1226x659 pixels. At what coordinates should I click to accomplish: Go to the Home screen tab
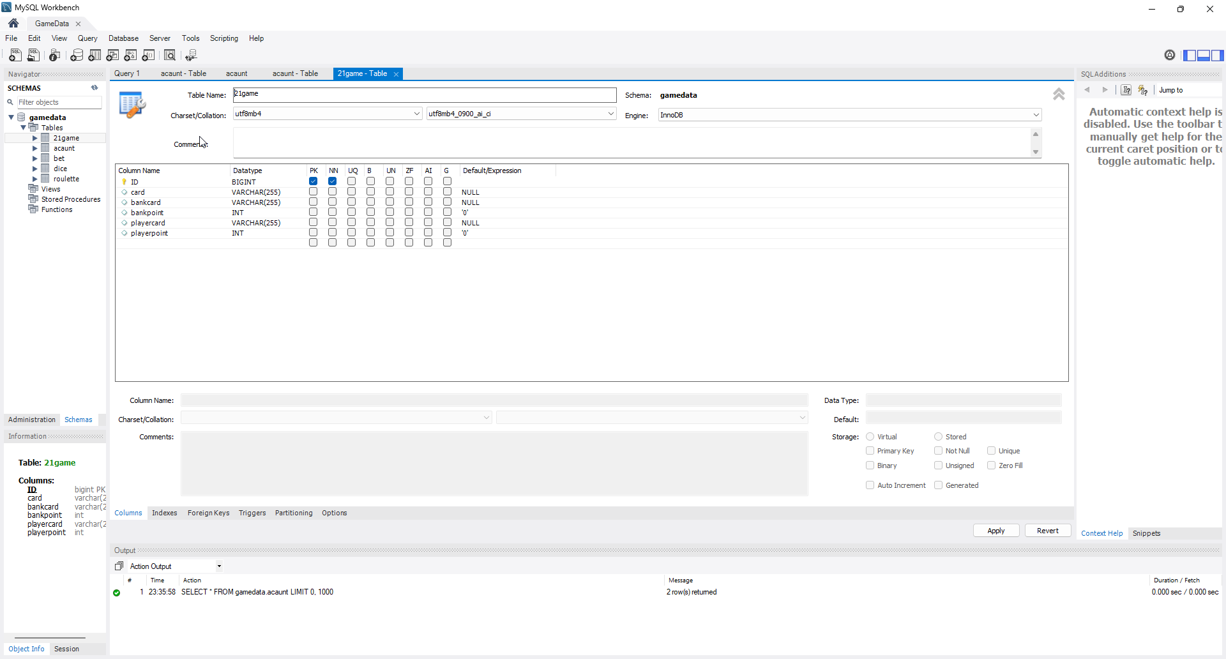tap(13, 23)
